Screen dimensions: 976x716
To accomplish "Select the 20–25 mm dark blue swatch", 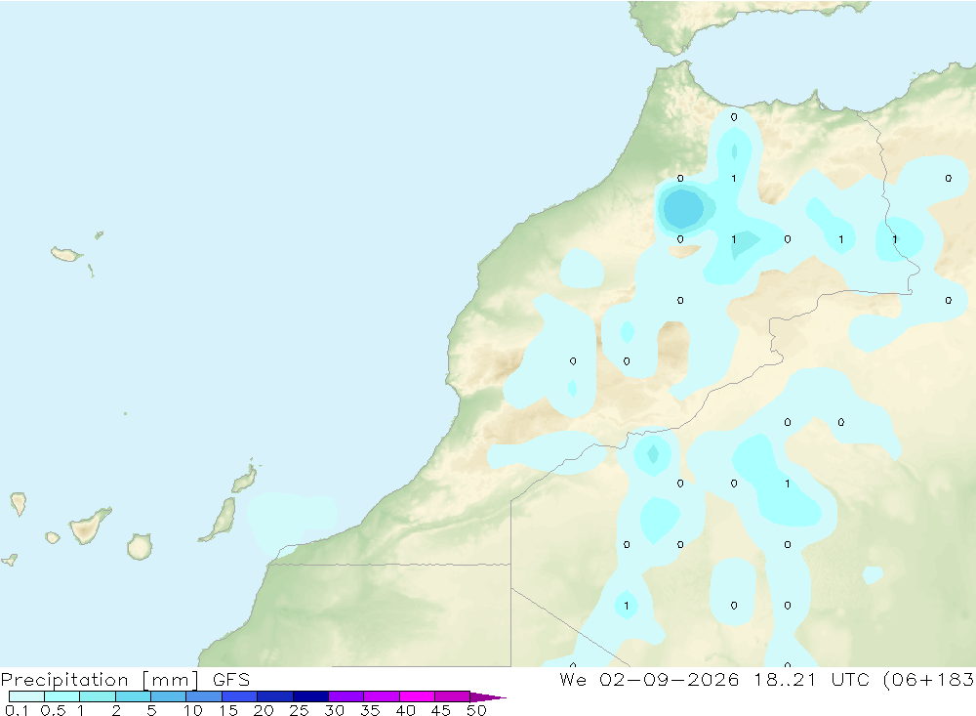I will coord(275,696).
